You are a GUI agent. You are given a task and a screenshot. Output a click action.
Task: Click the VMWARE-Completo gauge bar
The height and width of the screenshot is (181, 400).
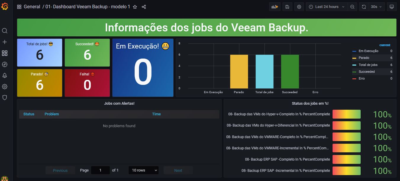pyautogui.click(x=346, y=137)
